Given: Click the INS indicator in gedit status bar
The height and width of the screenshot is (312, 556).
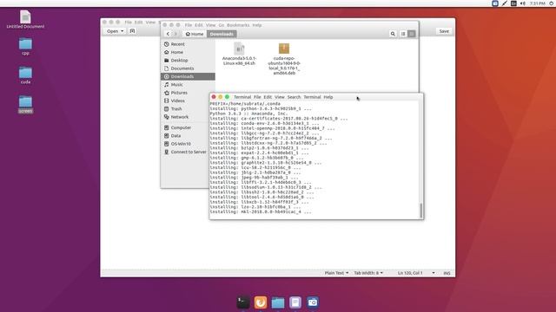Looking at the screenshot, I should tap(447, 273).
